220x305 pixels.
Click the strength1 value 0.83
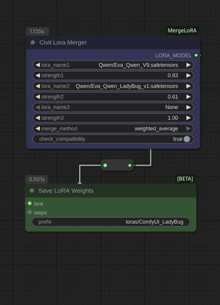click(x=173, y=75)
